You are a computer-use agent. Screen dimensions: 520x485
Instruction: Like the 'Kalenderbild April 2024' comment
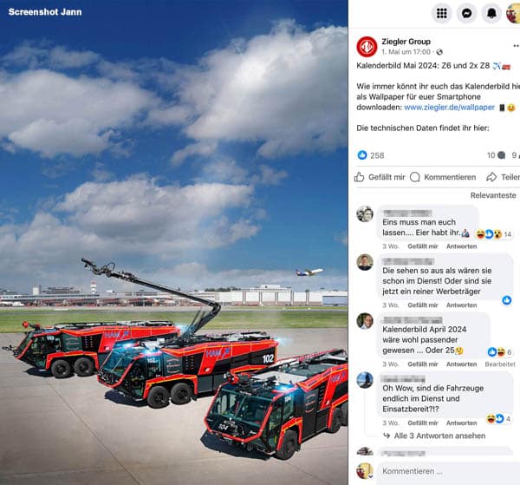pos(423,364)
